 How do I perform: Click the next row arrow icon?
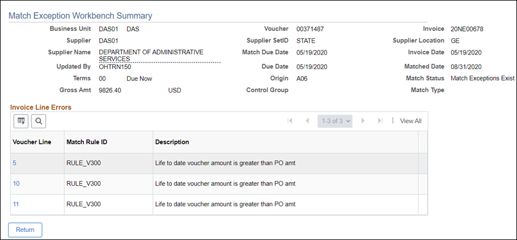point(363,121)
